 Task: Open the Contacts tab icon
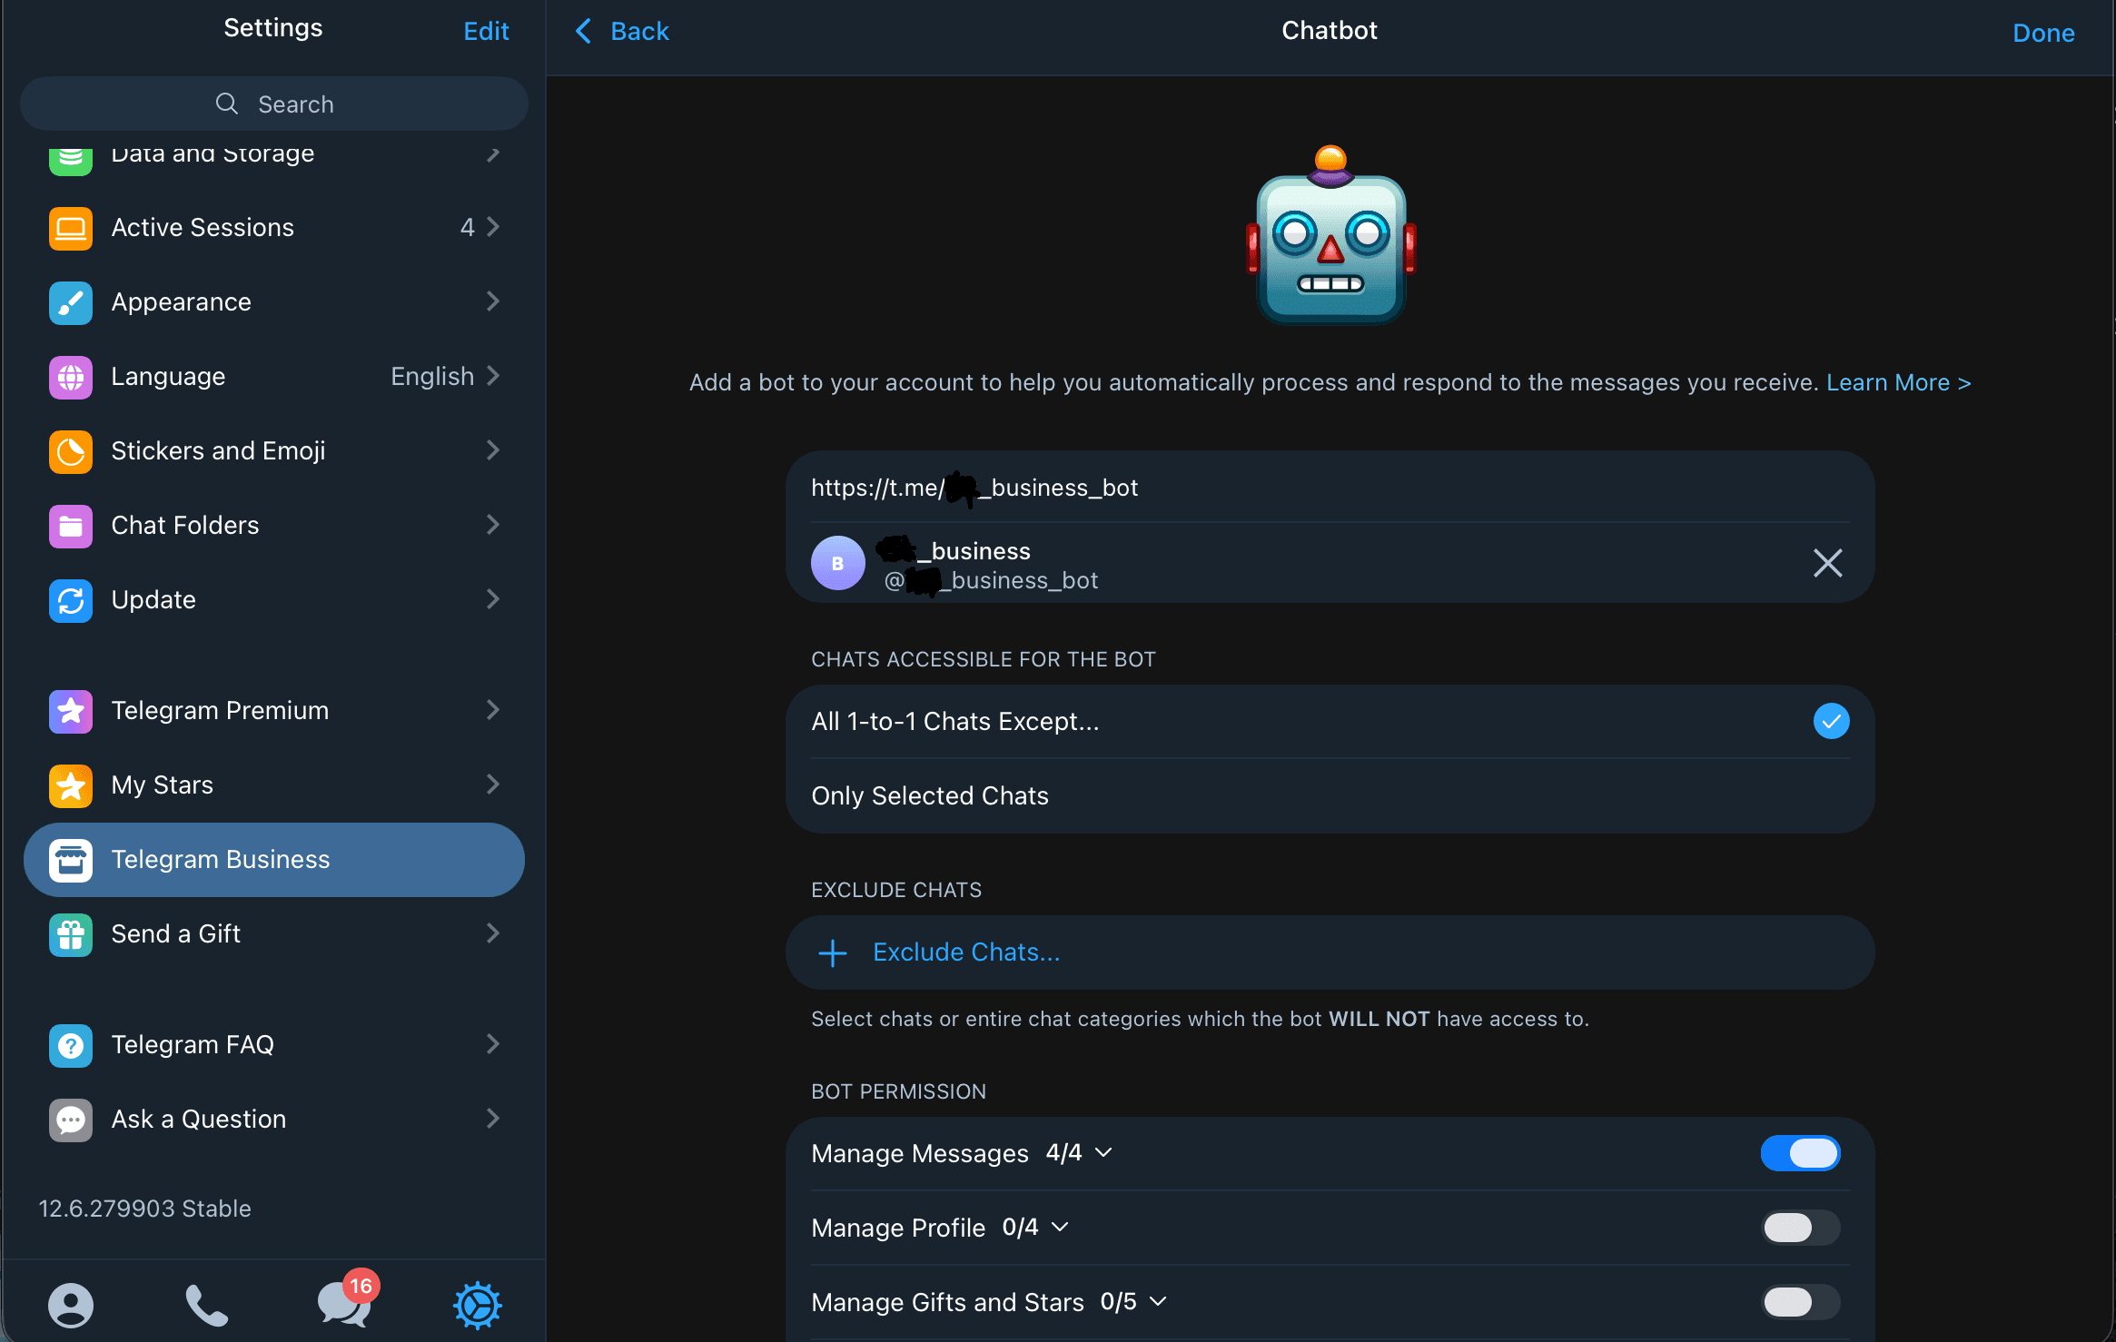(71, 1305)
